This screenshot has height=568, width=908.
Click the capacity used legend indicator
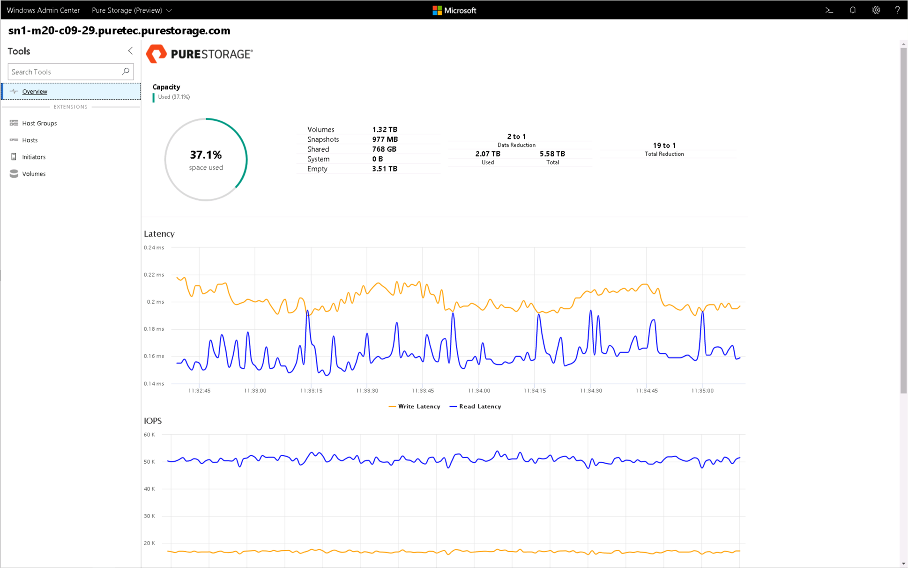coord(153,97)
